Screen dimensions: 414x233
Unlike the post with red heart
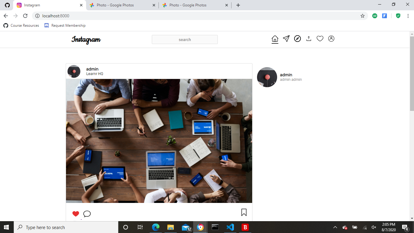tap(76, 214)
